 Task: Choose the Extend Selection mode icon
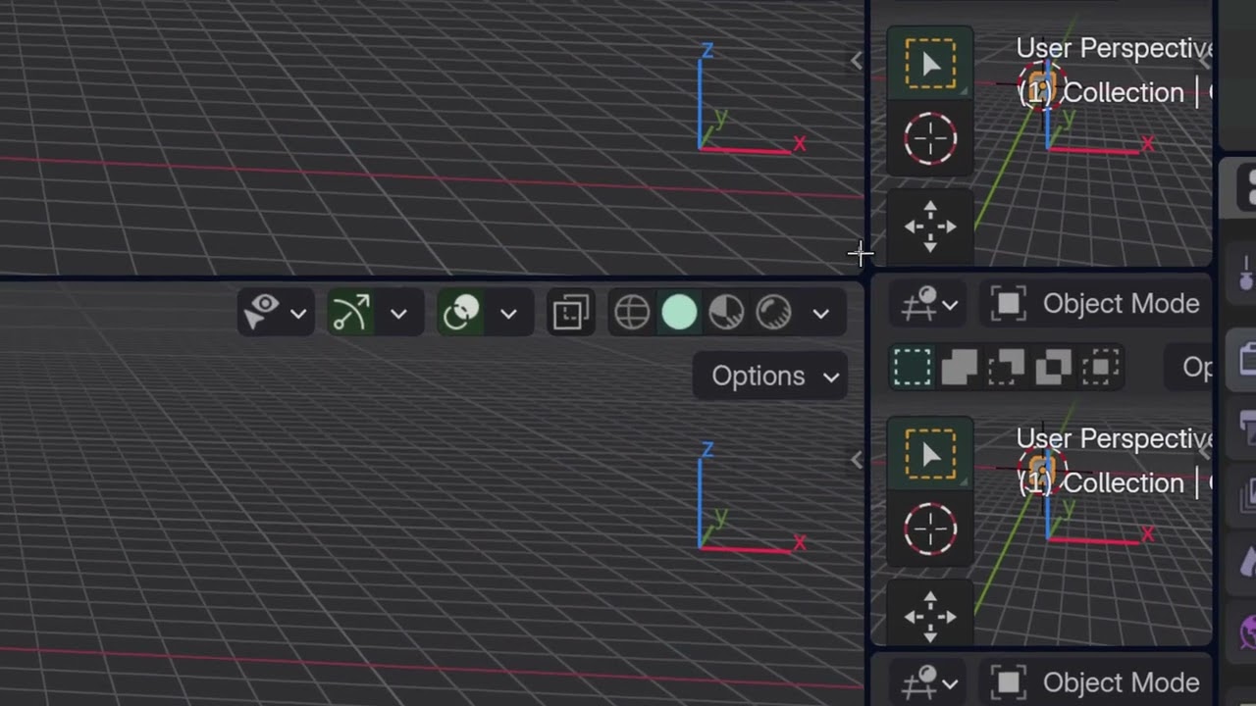(960, 368)
